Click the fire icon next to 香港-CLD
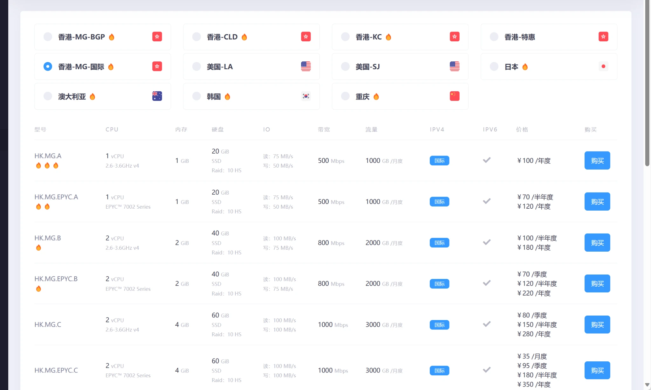 tap(244, 37)
